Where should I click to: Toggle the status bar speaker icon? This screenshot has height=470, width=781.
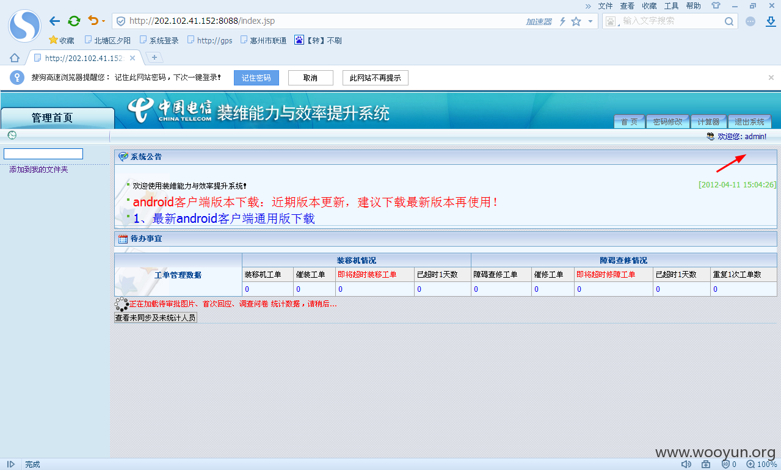[x=686, y=465]
